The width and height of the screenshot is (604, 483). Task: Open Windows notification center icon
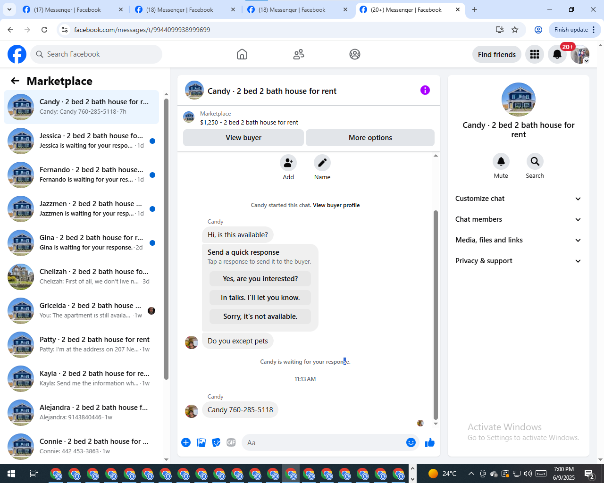pos(589,474)
